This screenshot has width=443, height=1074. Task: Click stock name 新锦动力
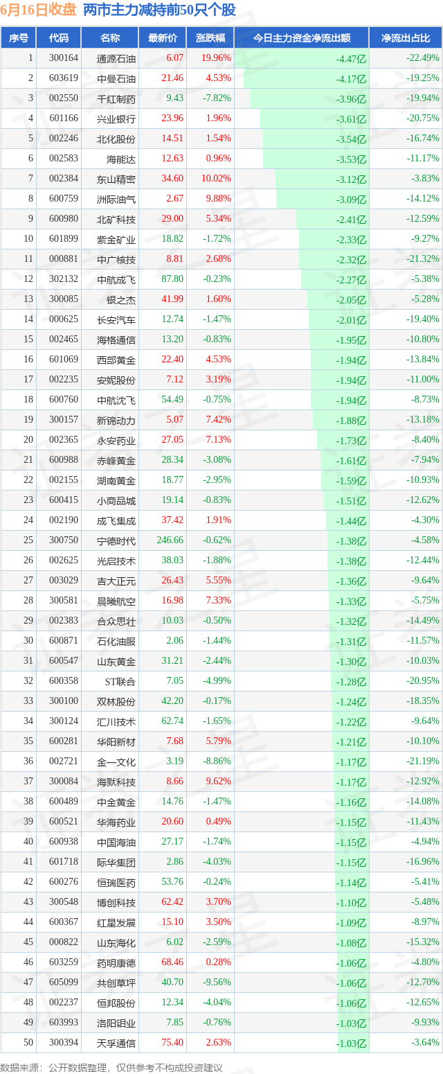(116, 421)
